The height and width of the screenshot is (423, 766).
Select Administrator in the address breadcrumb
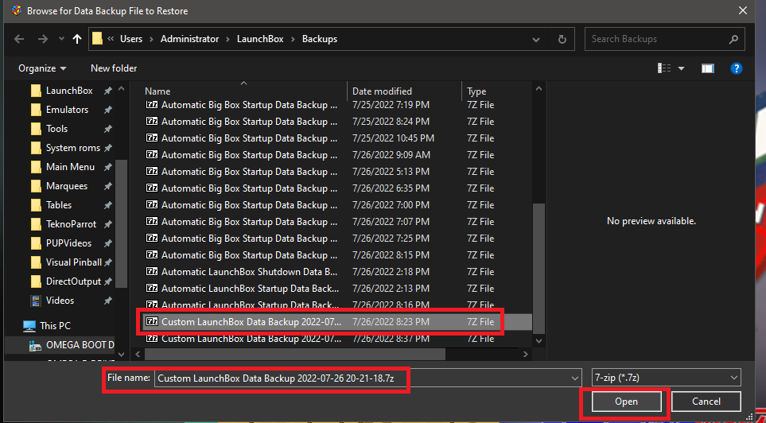(x=189, y=39)
